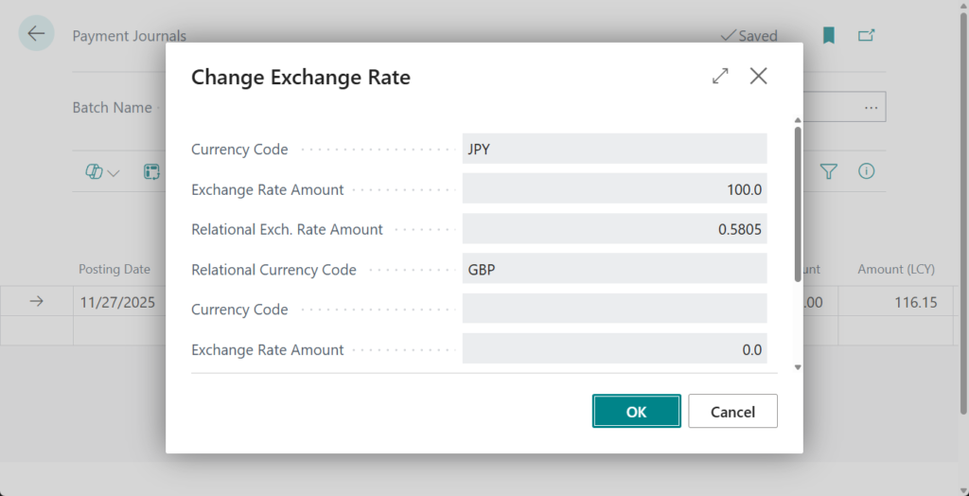Click the filter funnel icon
969x496 pixels.
[829, 171]
